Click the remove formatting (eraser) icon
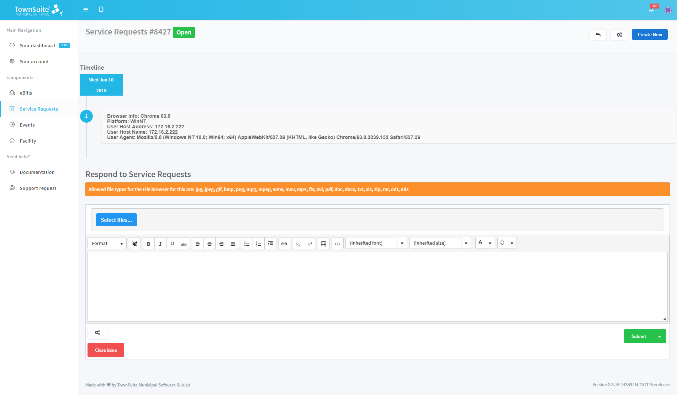Screen dimensions: 677x395 click(x=134, y=243)
